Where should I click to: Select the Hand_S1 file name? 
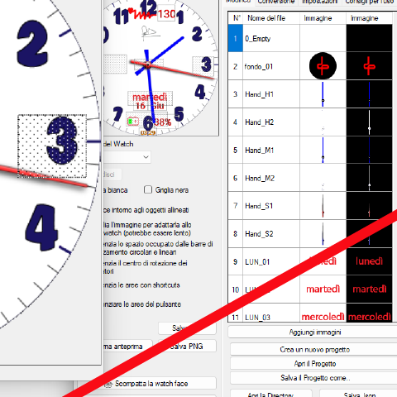click(x=259, y=206)
